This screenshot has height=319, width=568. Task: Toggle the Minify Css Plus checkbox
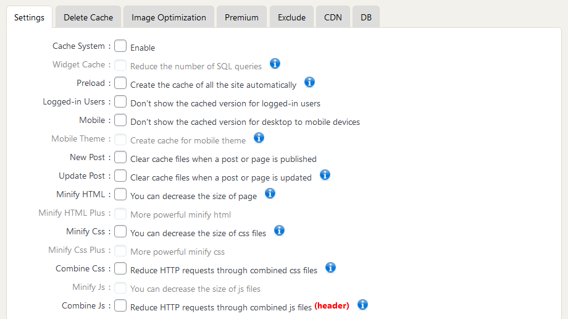pos(120,250)
